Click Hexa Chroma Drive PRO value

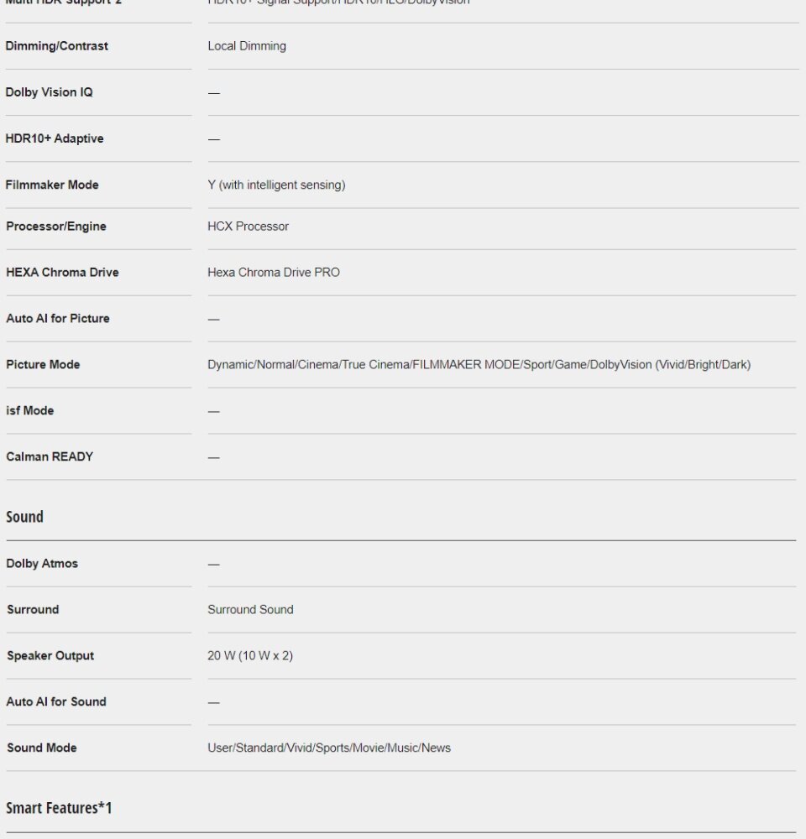[274, 273]
